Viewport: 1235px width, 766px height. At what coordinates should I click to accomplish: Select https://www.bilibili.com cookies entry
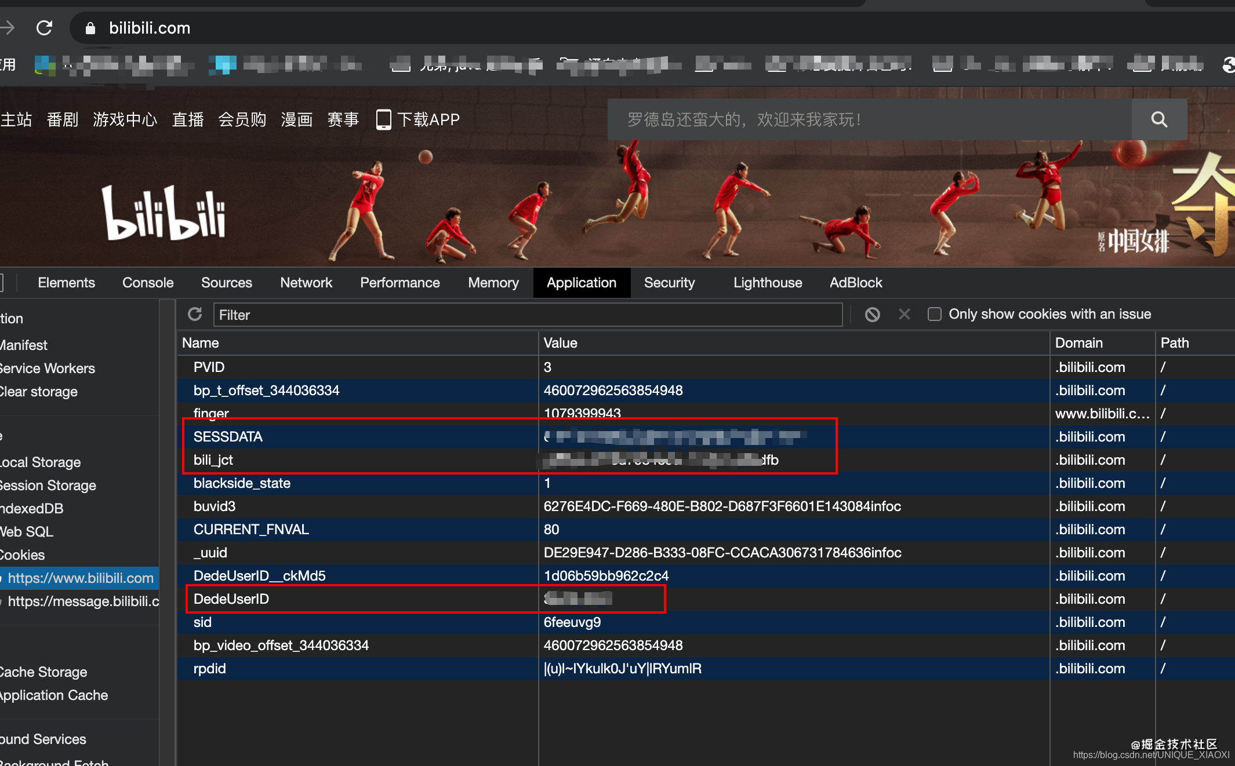[x=80, y=578]
